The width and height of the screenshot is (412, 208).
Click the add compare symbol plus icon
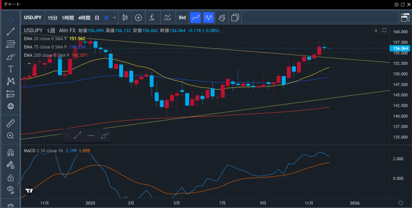coord(138,18)
